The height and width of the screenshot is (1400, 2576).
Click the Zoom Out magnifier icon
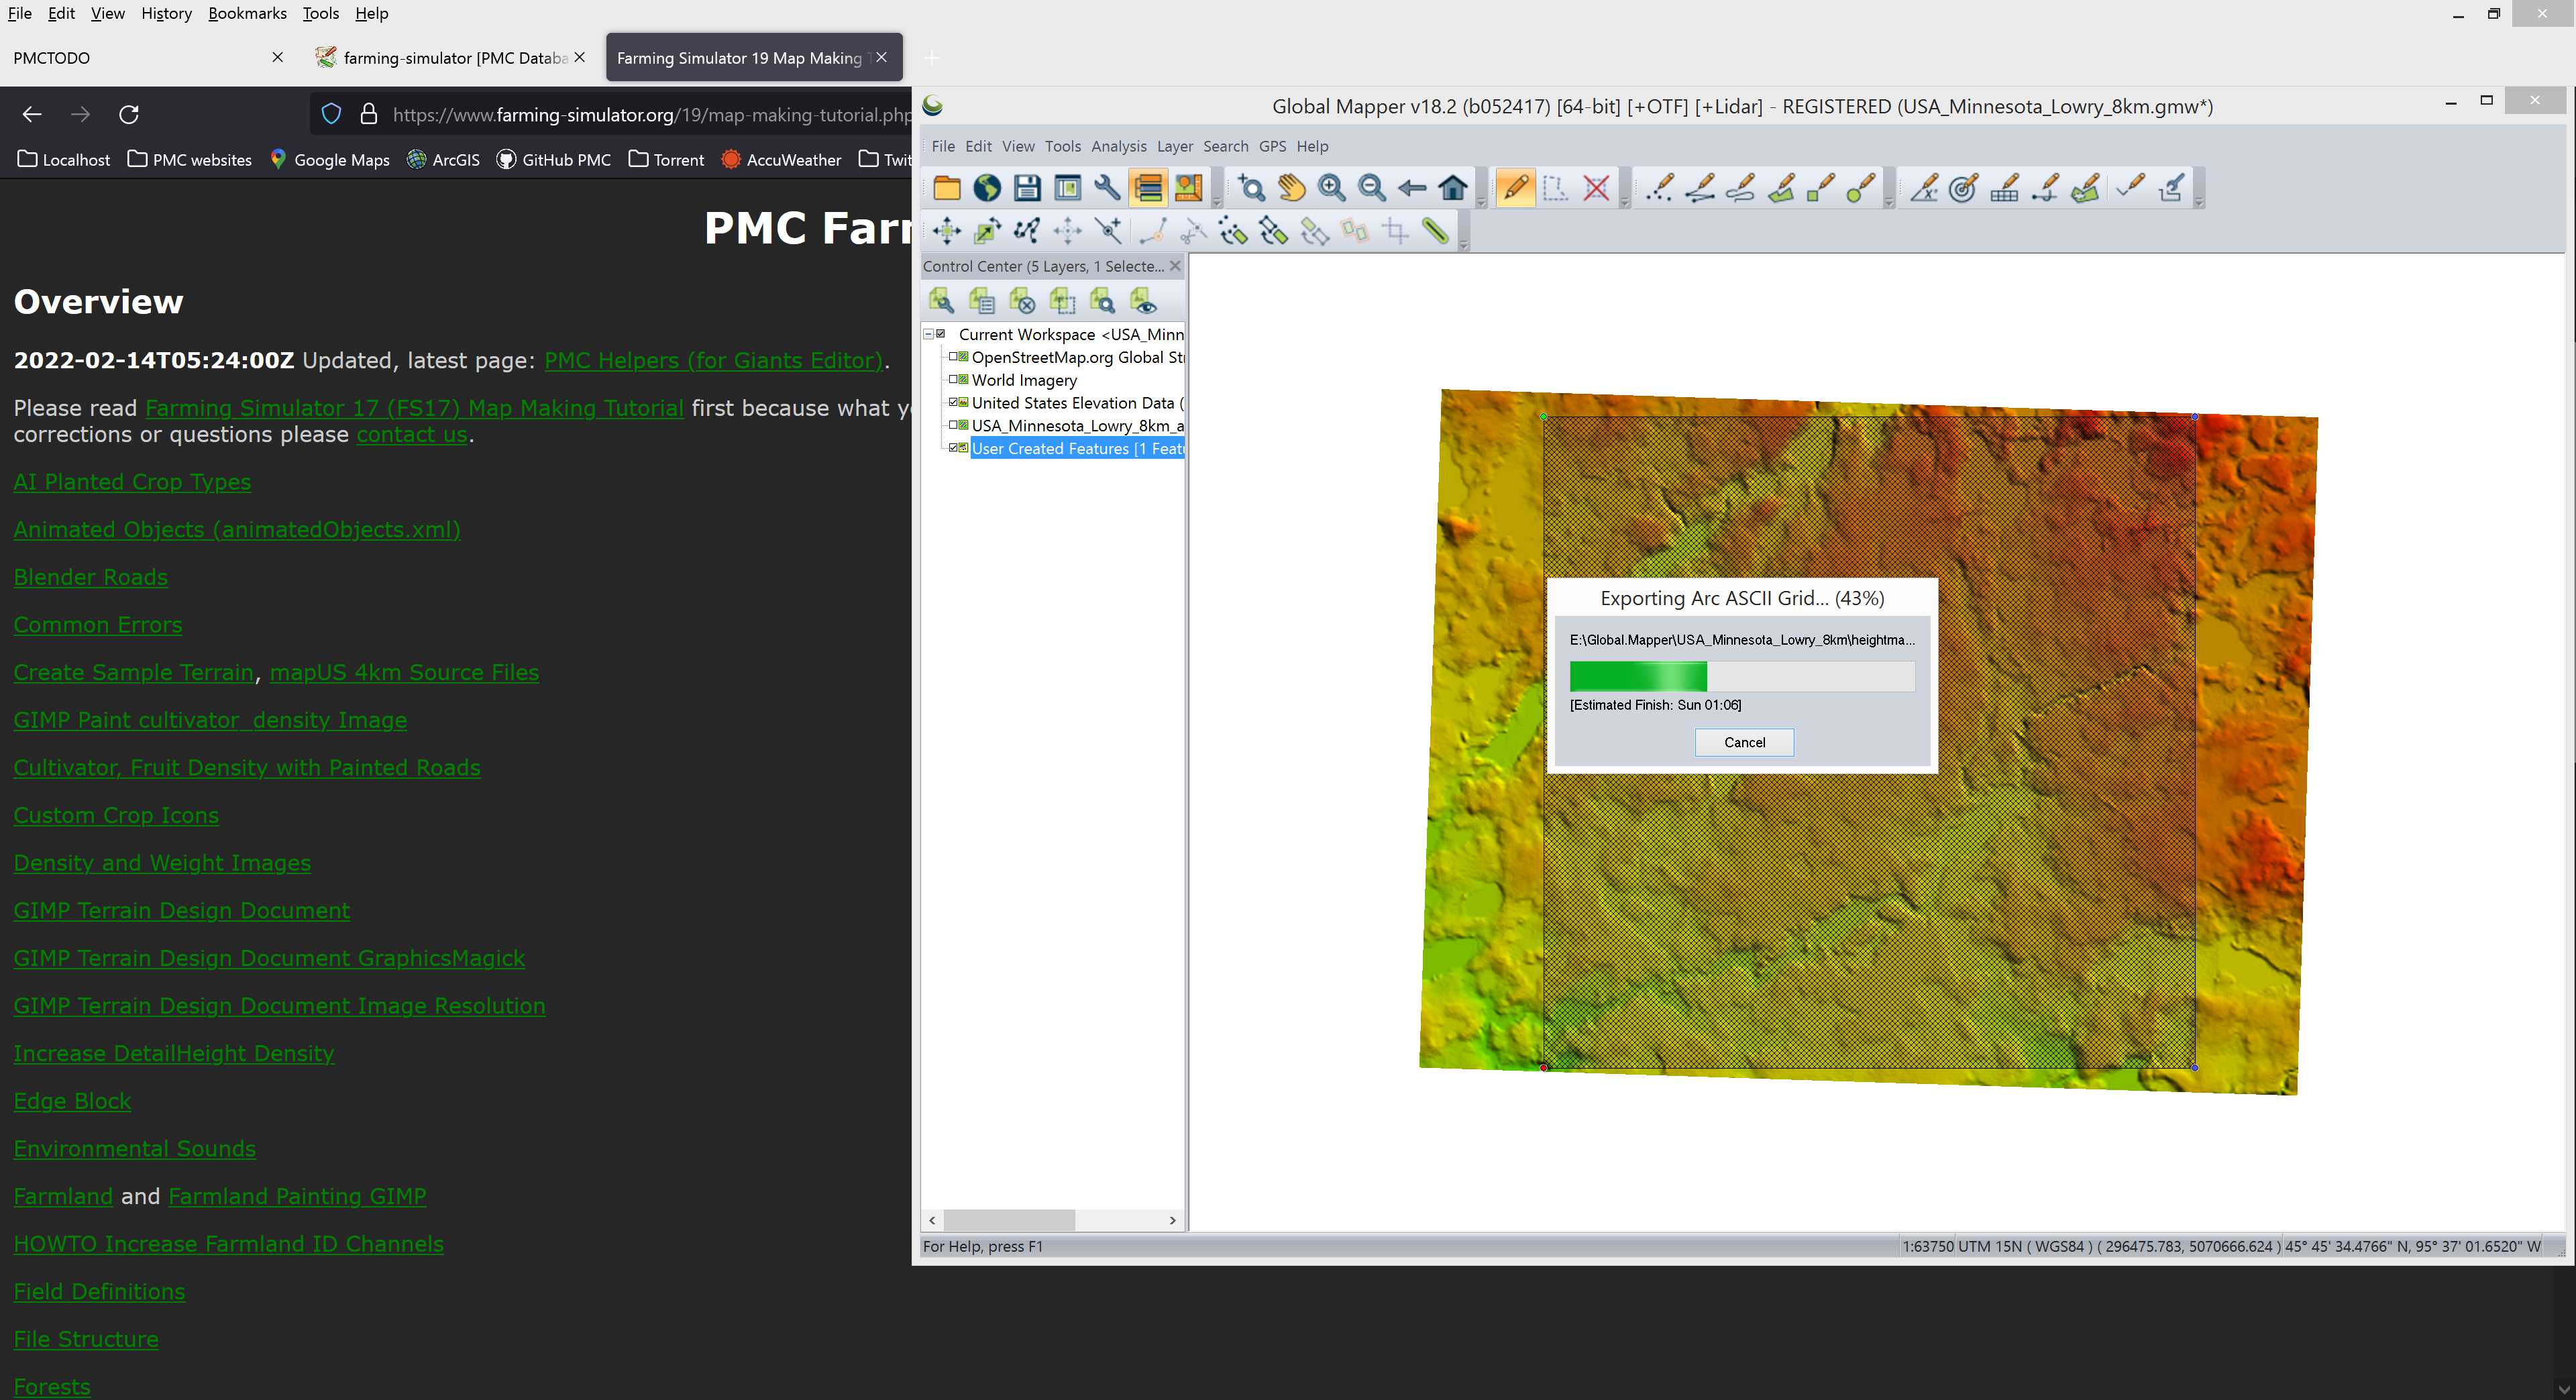1372,188
